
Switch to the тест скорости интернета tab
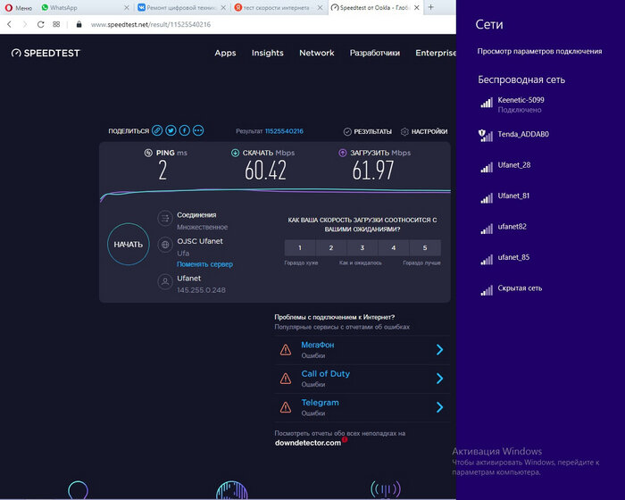pos(278,7)
